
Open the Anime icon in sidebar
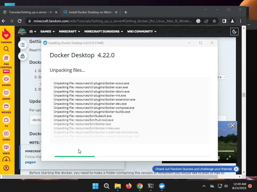(6, 93)
